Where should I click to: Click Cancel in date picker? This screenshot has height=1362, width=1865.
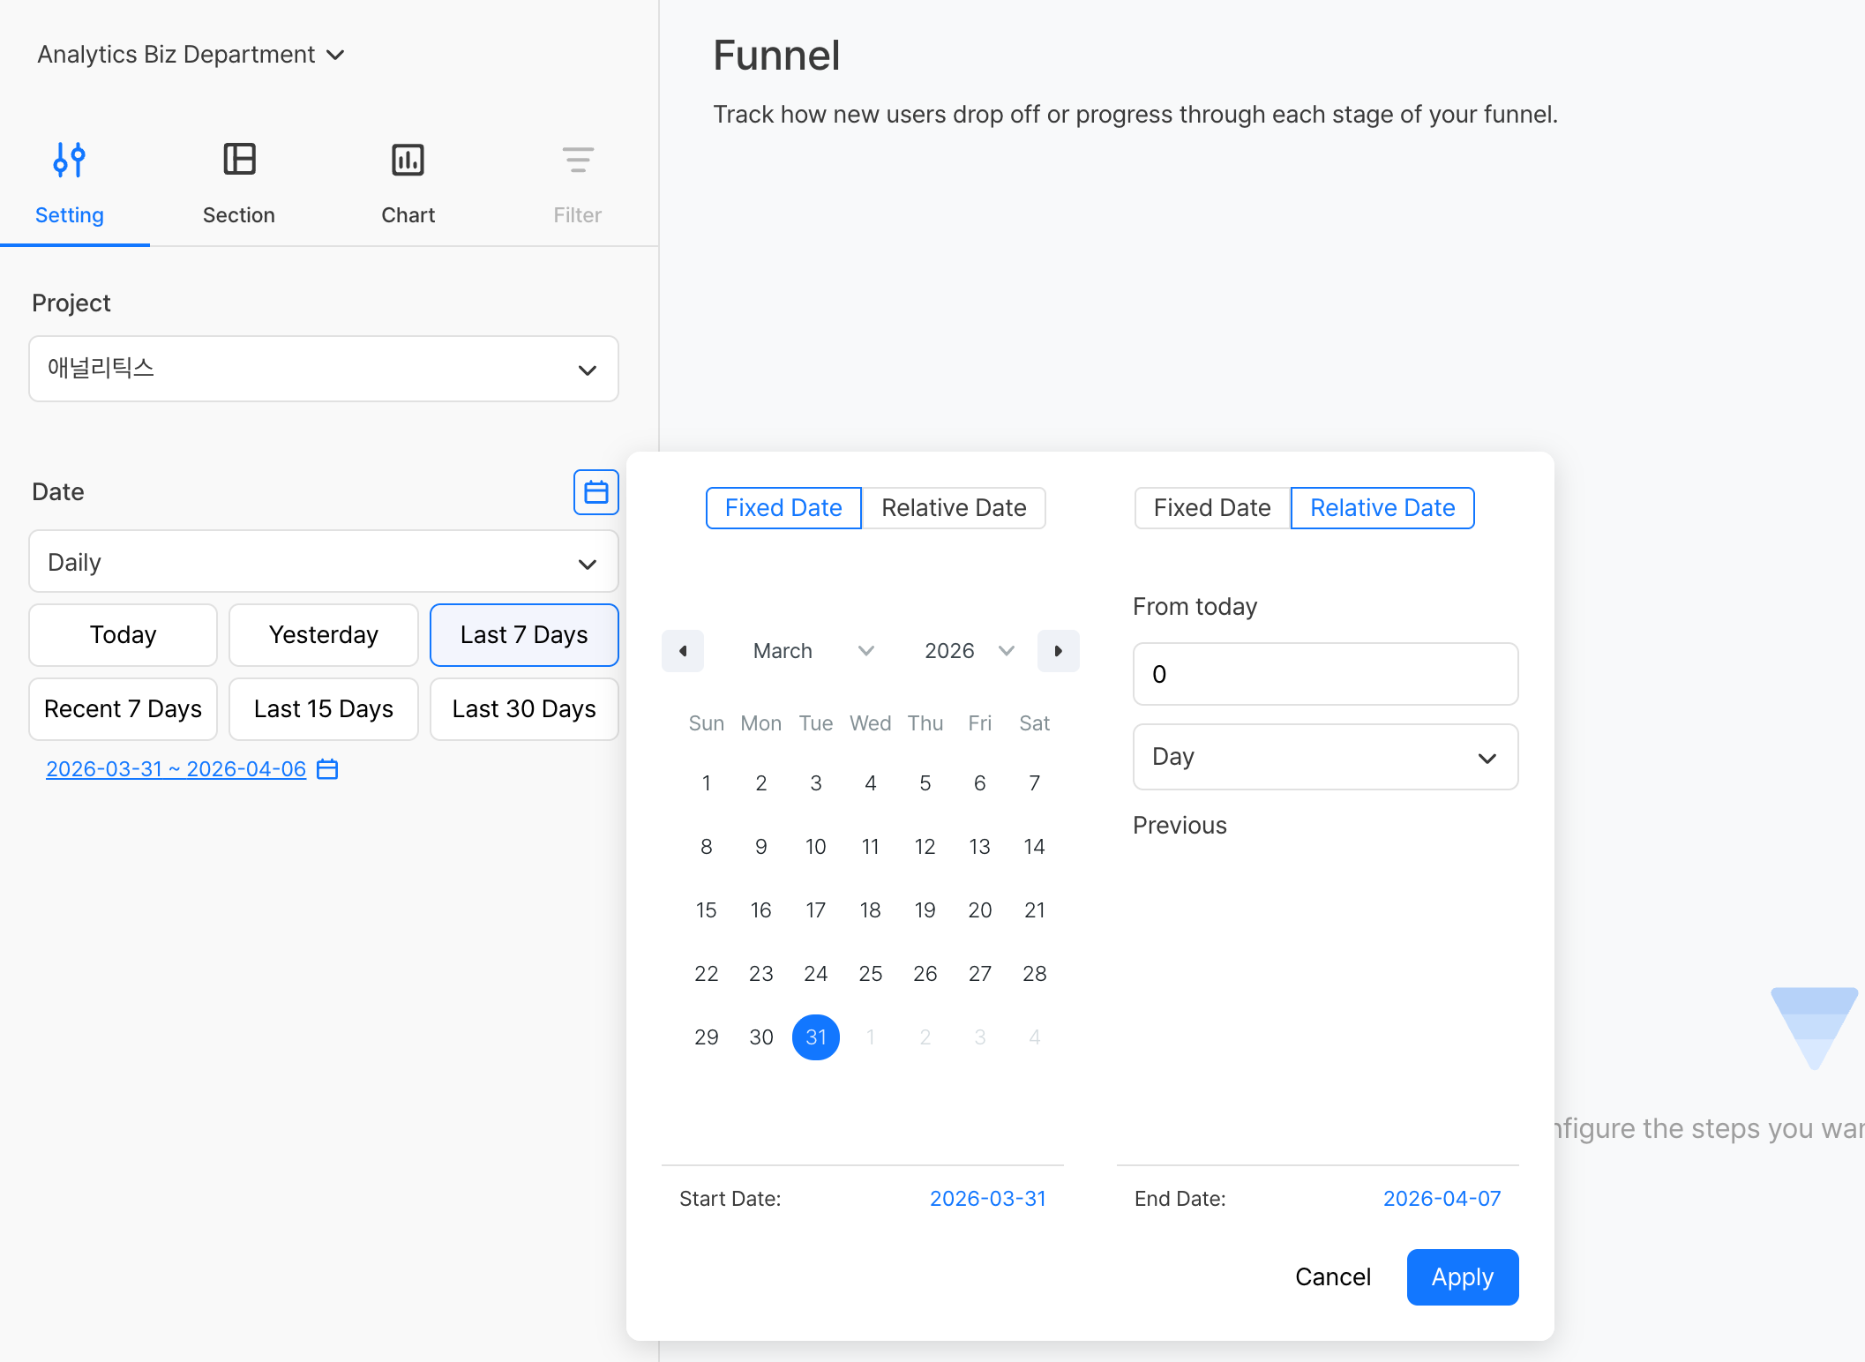tap(1332, 1277)
